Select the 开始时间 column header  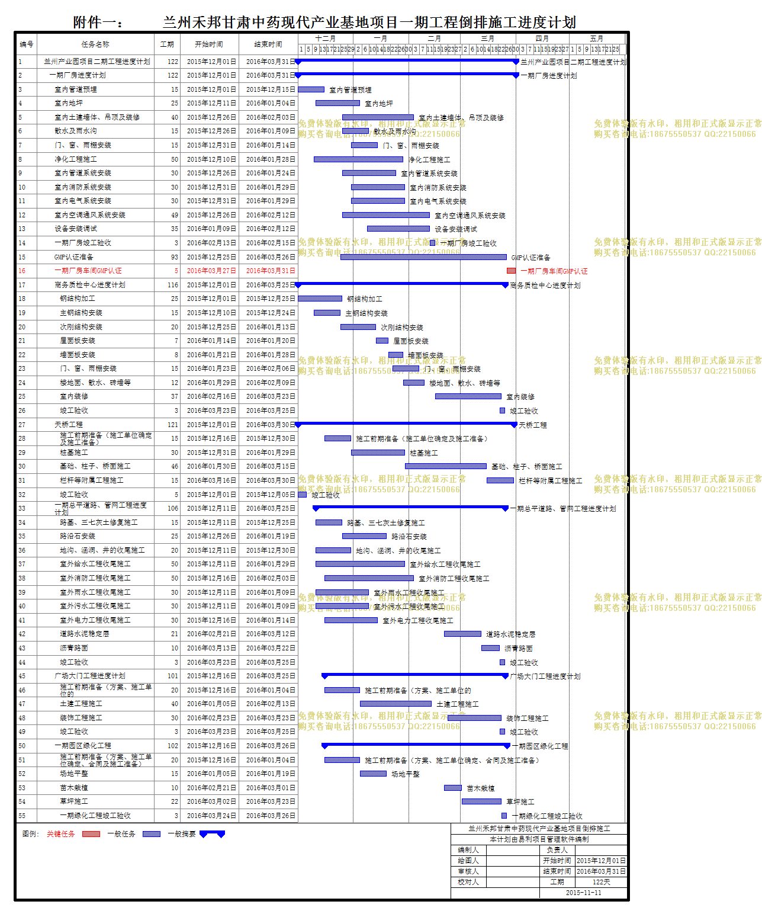tap(209, 44)
